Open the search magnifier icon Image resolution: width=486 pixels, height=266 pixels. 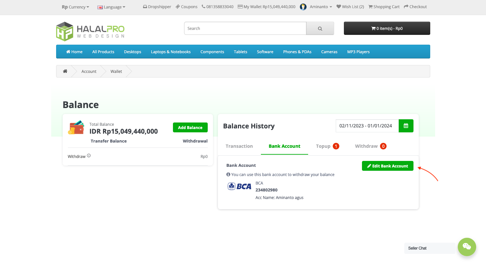pos(320,28)
